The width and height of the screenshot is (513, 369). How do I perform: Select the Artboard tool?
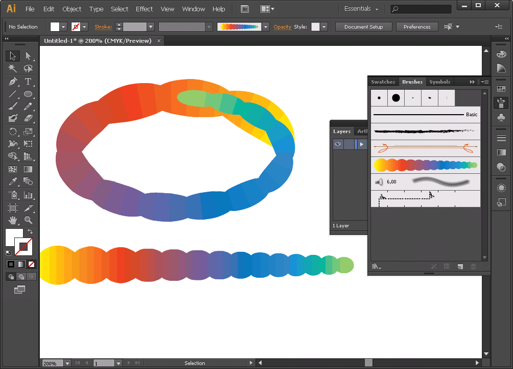pos(13,208)
